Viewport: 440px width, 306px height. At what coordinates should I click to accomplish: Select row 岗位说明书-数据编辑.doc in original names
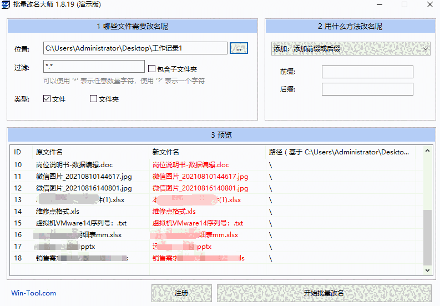pos(74,164)
